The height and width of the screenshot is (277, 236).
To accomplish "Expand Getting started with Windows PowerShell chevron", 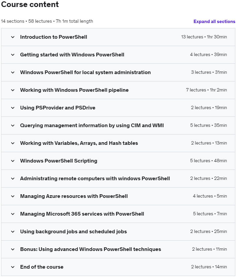I will coord(13,55).
